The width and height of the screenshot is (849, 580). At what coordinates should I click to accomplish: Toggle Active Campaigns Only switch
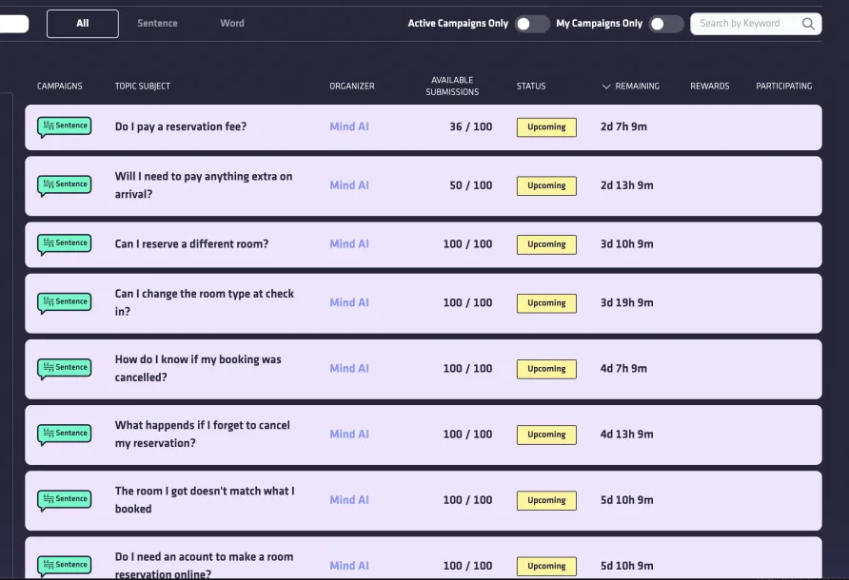point(532,24)
